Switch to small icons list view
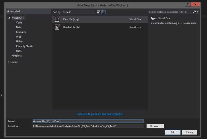 click(104, 12)
